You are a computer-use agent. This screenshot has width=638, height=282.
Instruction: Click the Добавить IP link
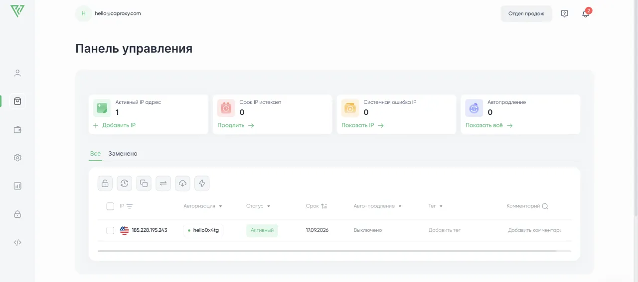click(114, 125)
